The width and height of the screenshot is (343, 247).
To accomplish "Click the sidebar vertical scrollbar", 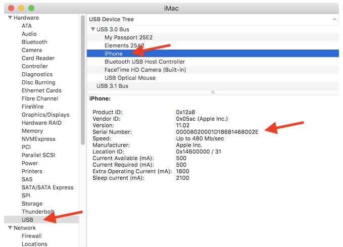I will coord(83,80).
